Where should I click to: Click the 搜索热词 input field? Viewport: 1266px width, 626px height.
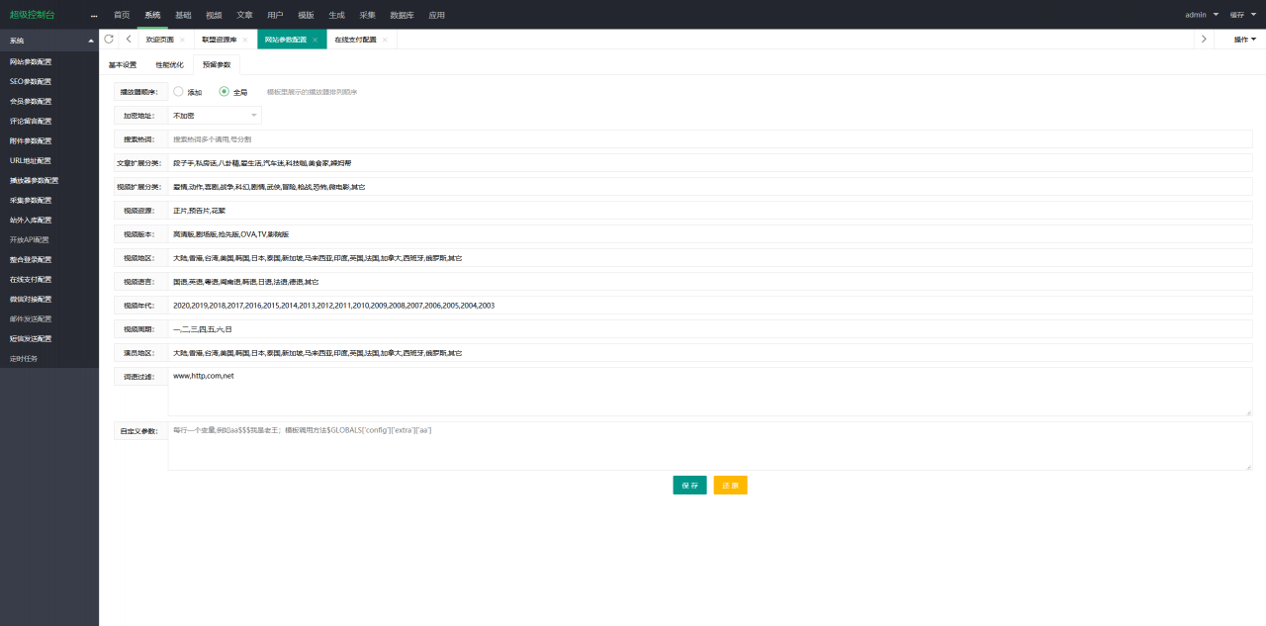point(709,139)
